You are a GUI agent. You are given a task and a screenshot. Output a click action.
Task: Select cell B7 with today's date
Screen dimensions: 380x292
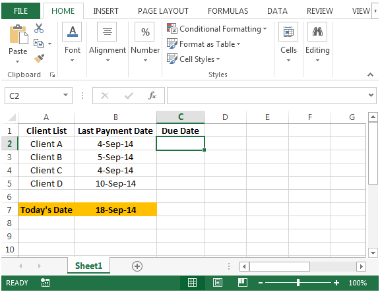point(115,210)
